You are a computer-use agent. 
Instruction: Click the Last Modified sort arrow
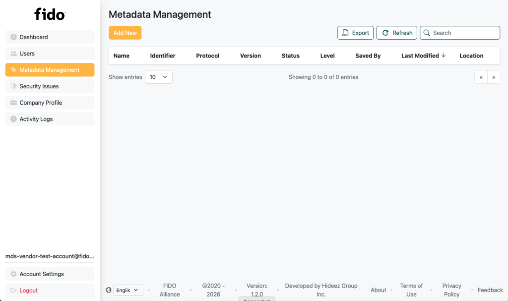tap(444, 56)
